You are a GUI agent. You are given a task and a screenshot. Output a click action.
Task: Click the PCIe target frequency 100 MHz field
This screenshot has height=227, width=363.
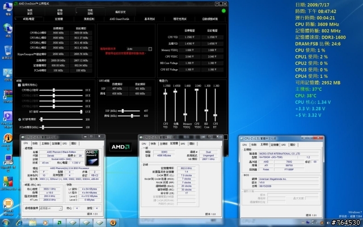[58, 70]
